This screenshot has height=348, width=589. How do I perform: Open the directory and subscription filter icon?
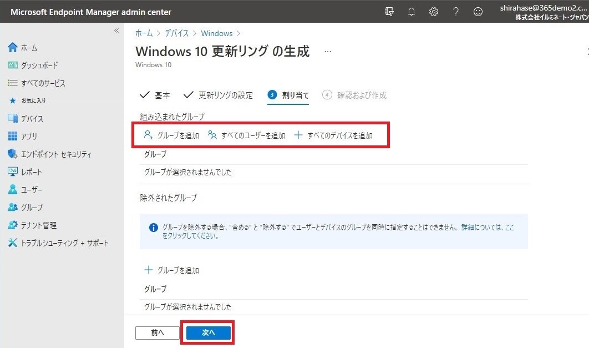click(x=389, y=12)
